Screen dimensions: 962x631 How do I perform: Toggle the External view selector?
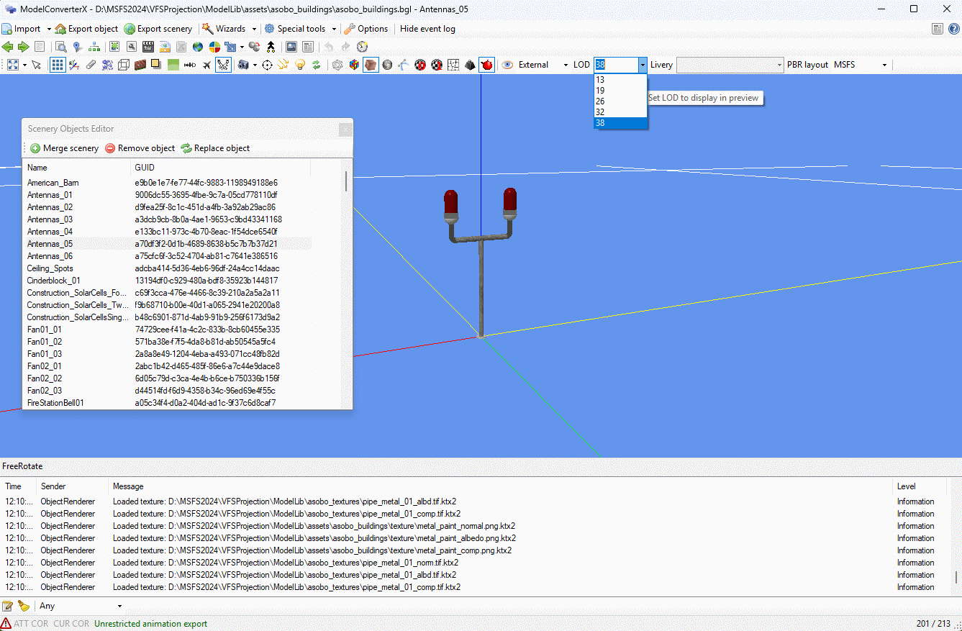[x=534, y=65]
